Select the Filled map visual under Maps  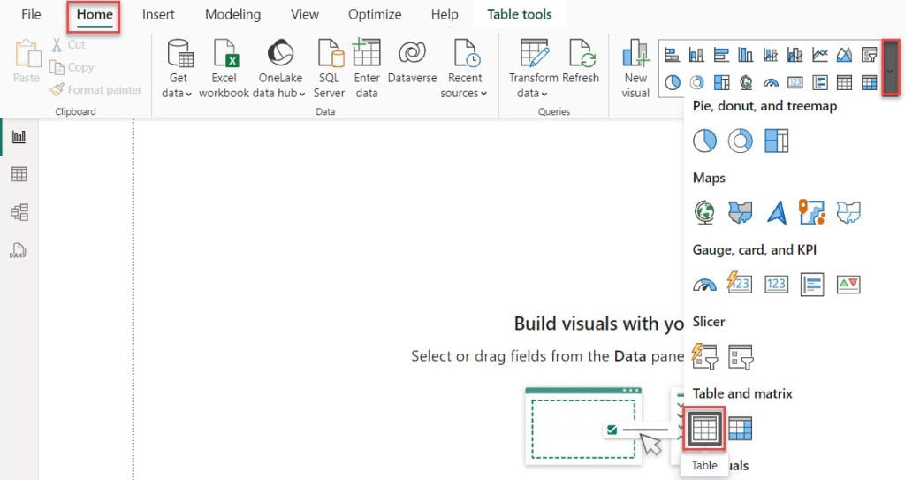point(741,212)
